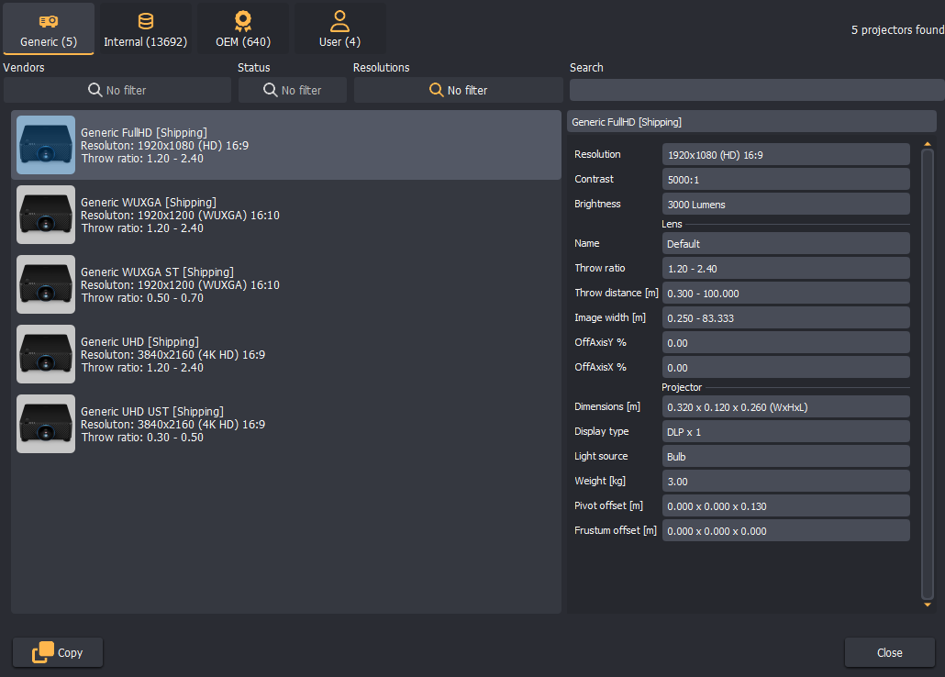
Task: Select the Generic WUXGA ST projector thumbnail
Action: (46, 284)
